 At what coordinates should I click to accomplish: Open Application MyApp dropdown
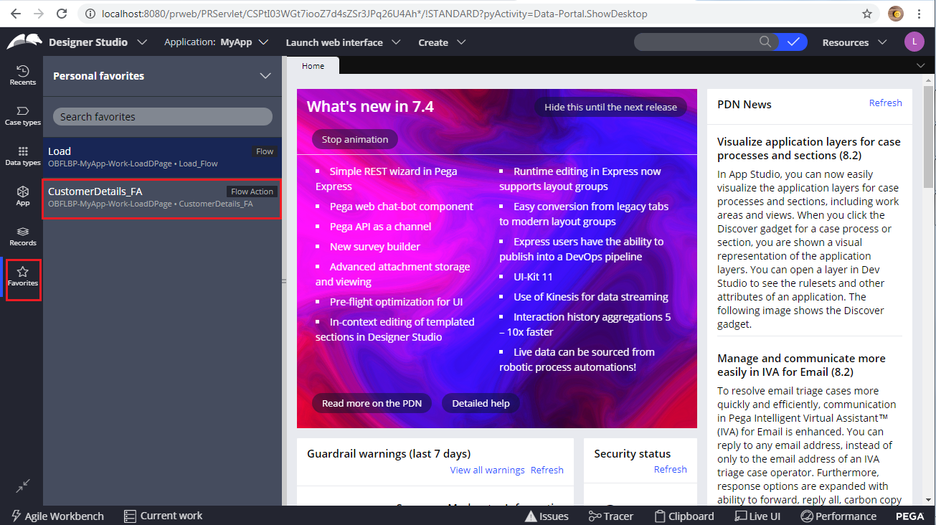[216, 42]
